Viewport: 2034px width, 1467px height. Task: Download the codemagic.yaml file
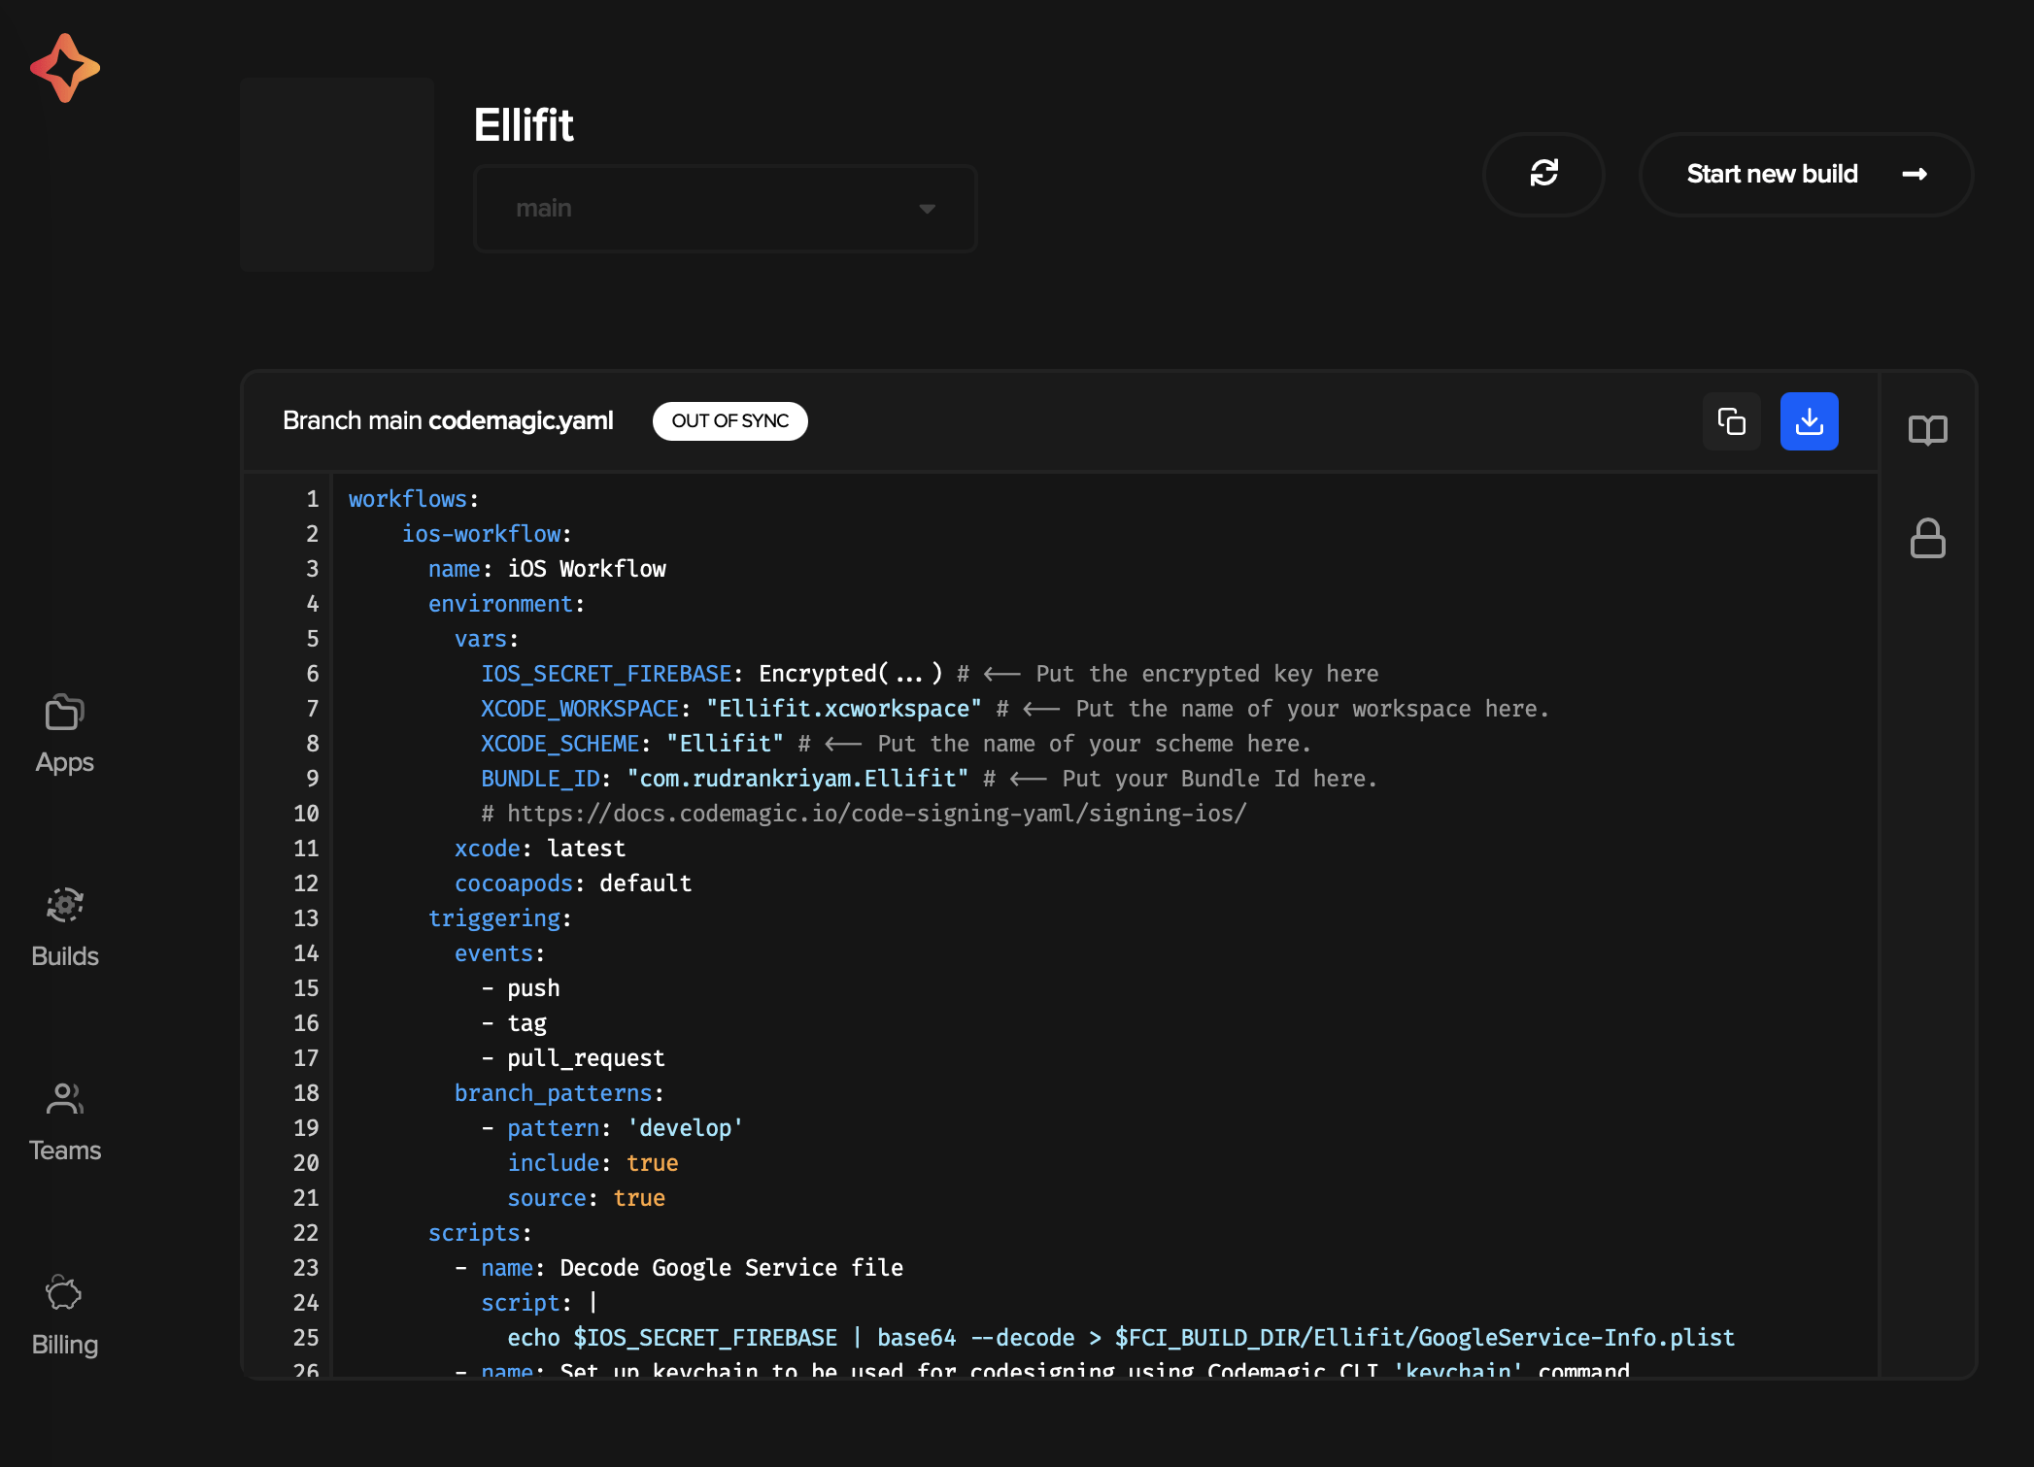pyautogui.click(x=1809, y=421)
